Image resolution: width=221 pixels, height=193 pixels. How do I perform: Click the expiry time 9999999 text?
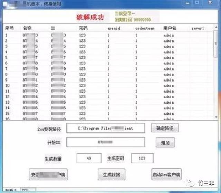142,20
